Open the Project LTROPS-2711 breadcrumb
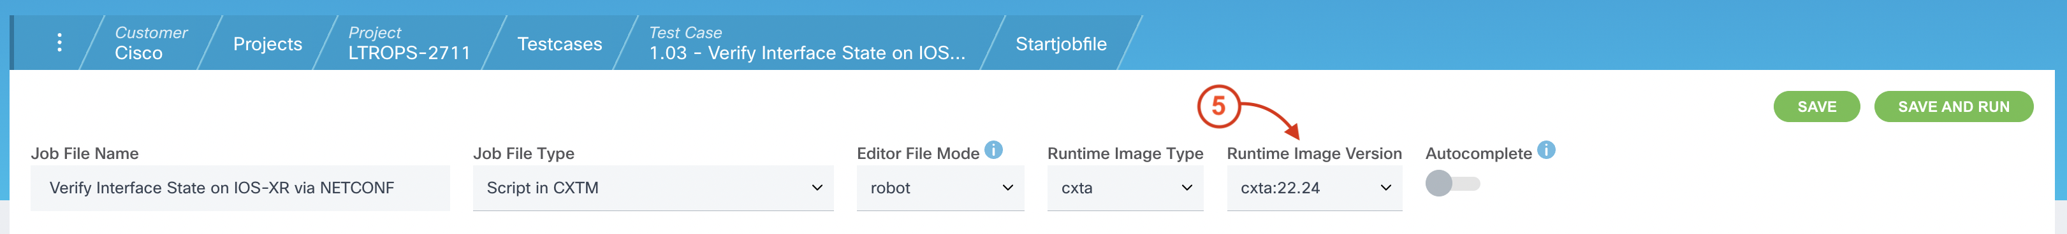 coord(409,43)
